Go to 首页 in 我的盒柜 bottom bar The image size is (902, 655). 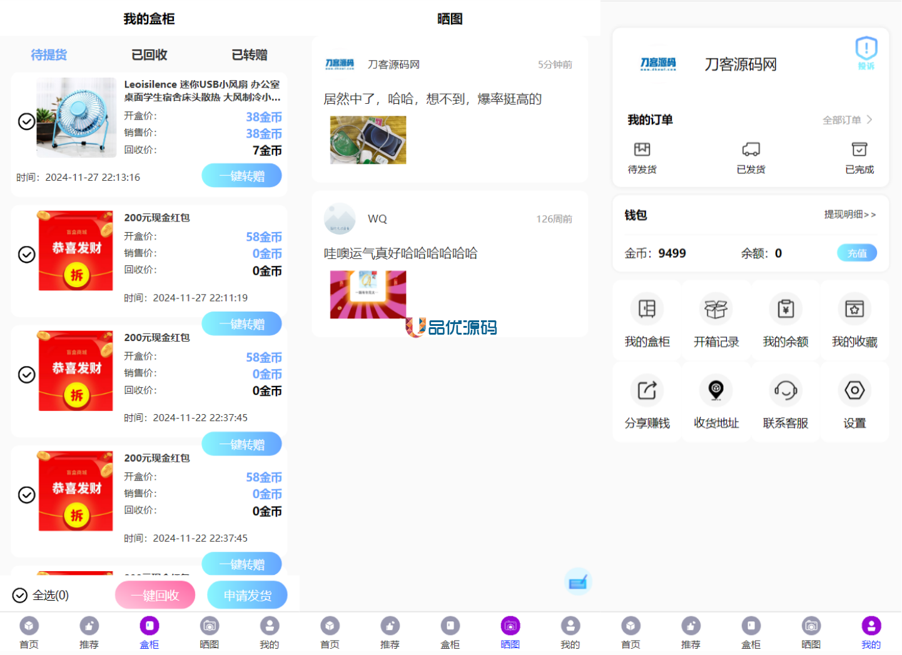[x=29, y=632]
